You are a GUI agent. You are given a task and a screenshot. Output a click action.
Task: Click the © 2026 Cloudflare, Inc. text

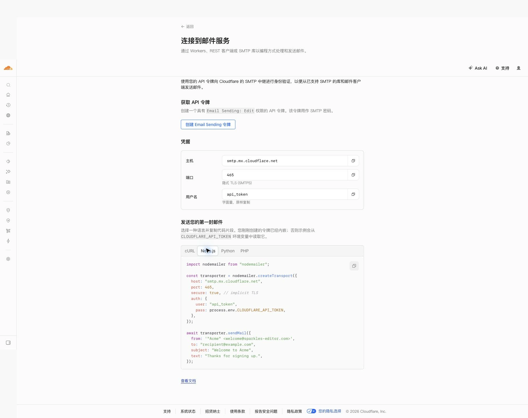(366, 411)
